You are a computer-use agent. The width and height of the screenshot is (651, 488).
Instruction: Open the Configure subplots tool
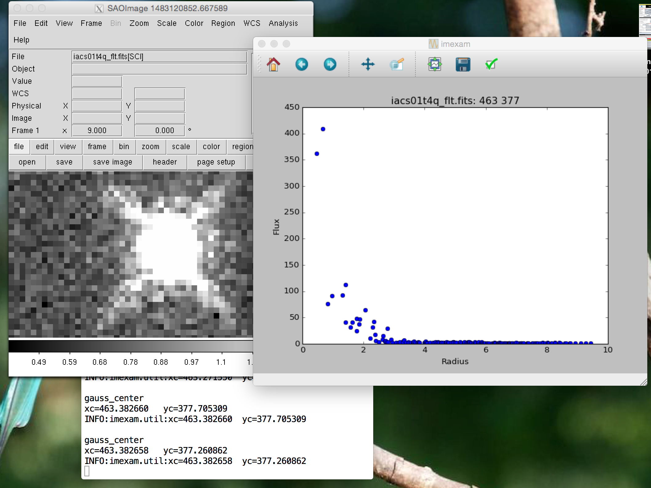(x=435, y=64)
